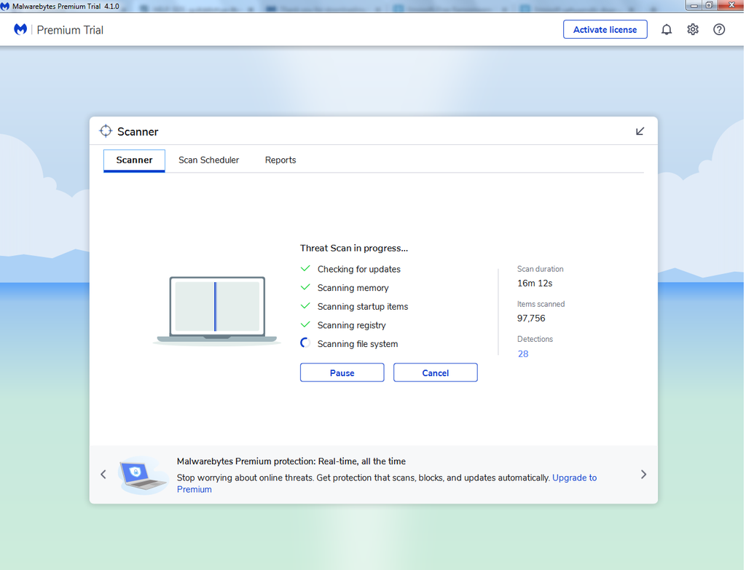Show the next promo banner
Image resolution: width=746 pixels, height=570 pixels.
(x=643, y=475)
